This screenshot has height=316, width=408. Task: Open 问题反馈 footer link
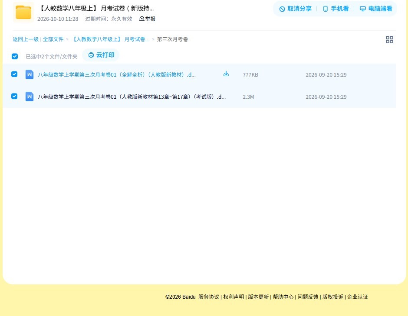point(308,297)
